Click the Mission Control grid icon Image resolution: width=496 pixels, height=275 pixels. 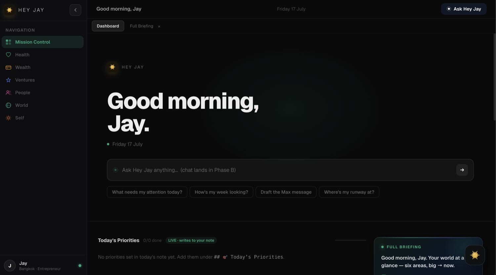click(9, 42)
